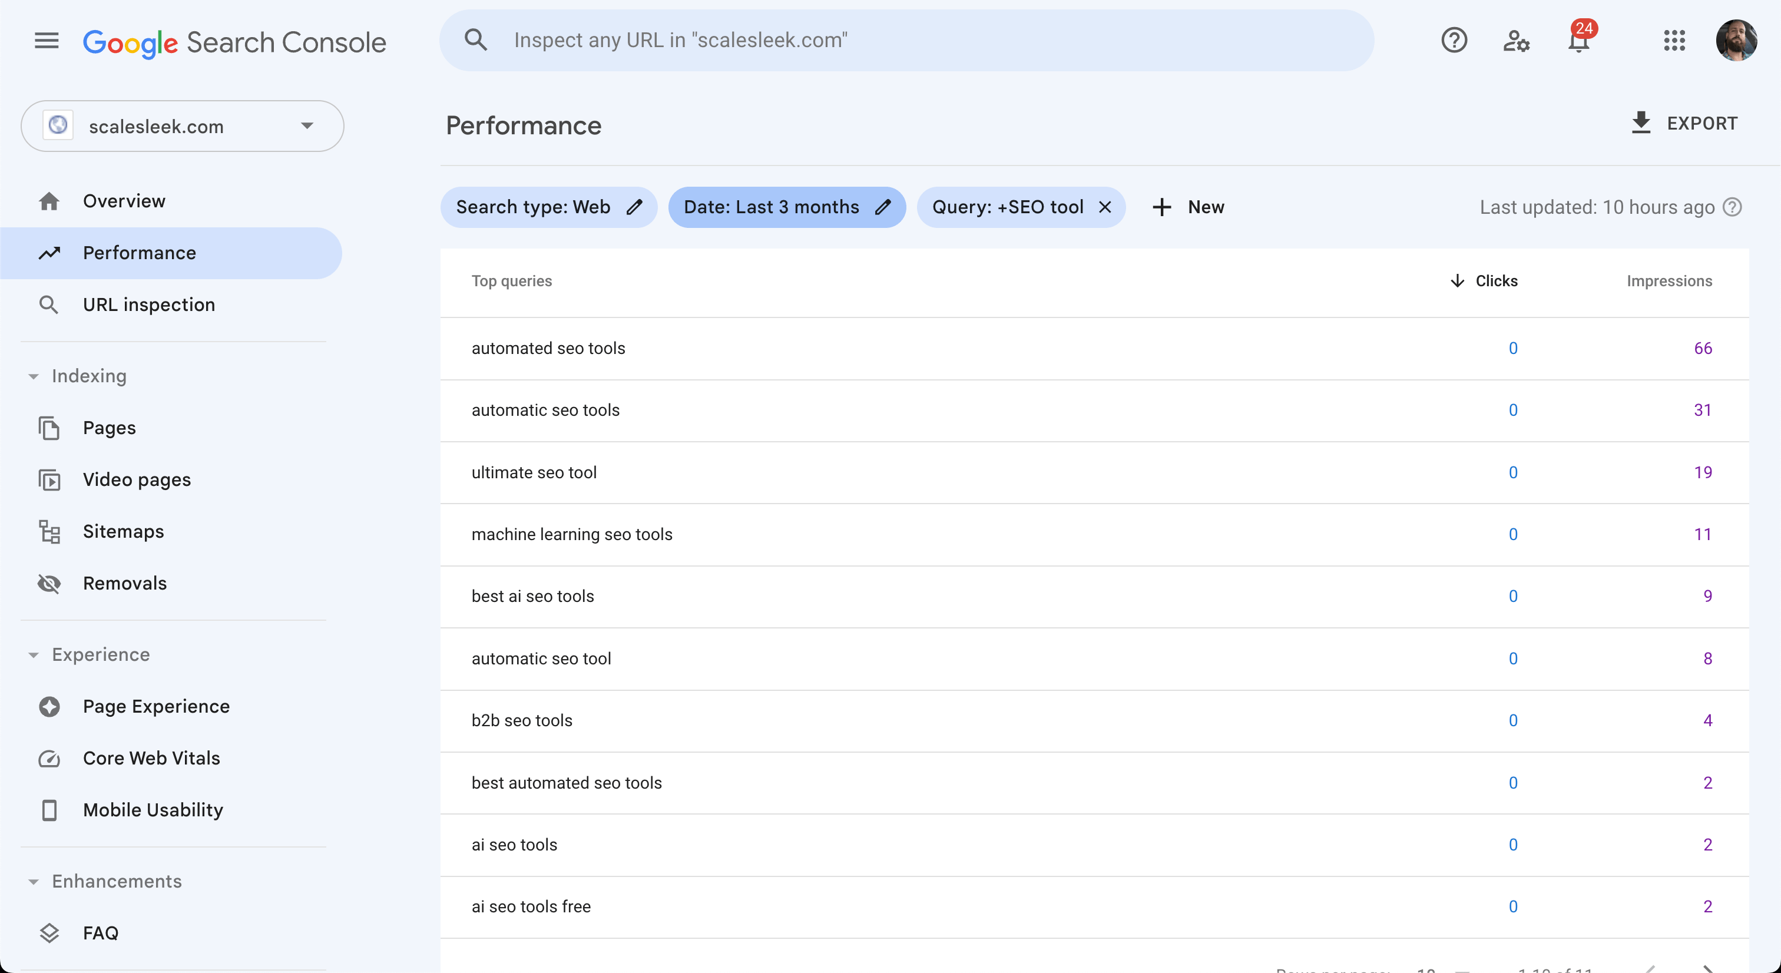Open Overview in the sidebar

(x=171, y=201)
